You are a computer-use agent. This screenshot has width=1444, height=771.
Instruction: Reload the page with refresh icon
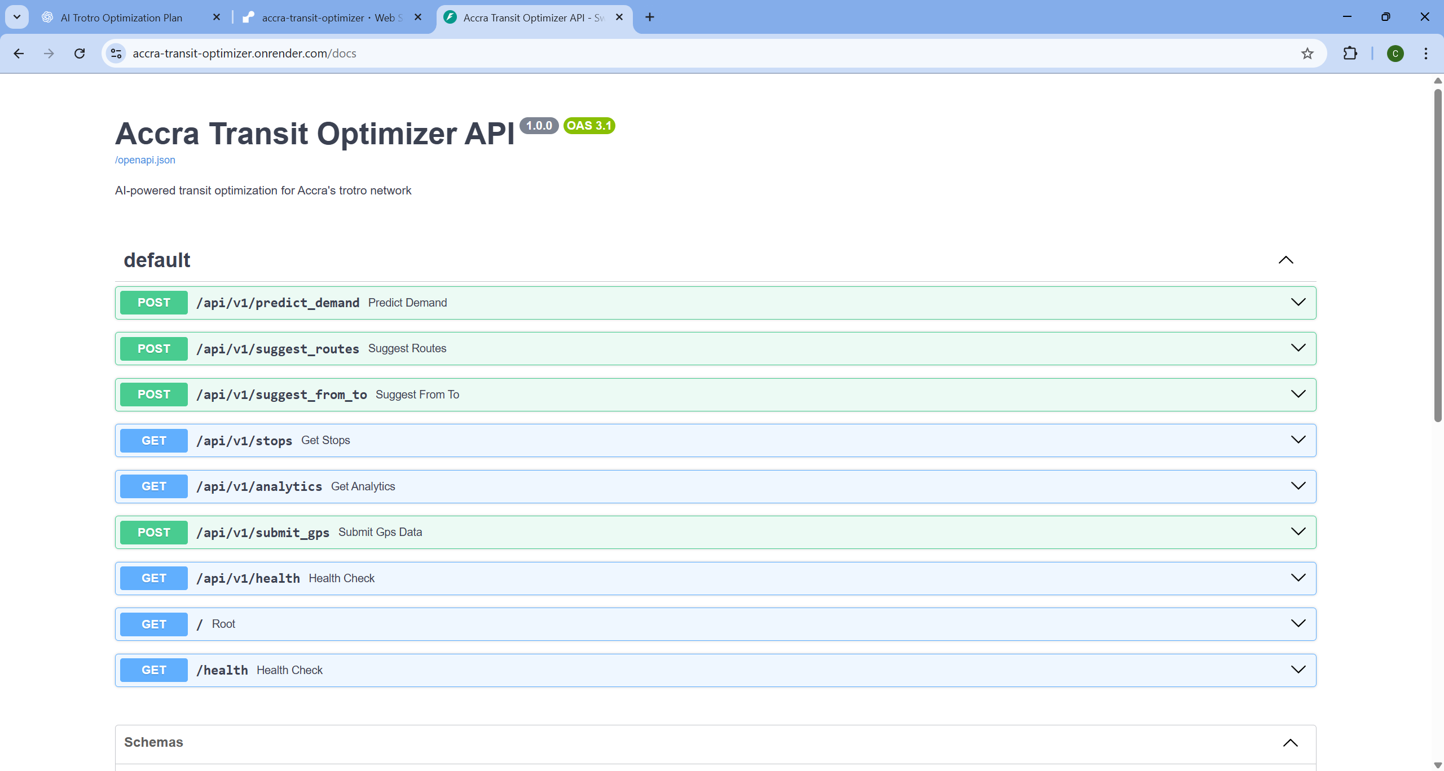[80, 54]
